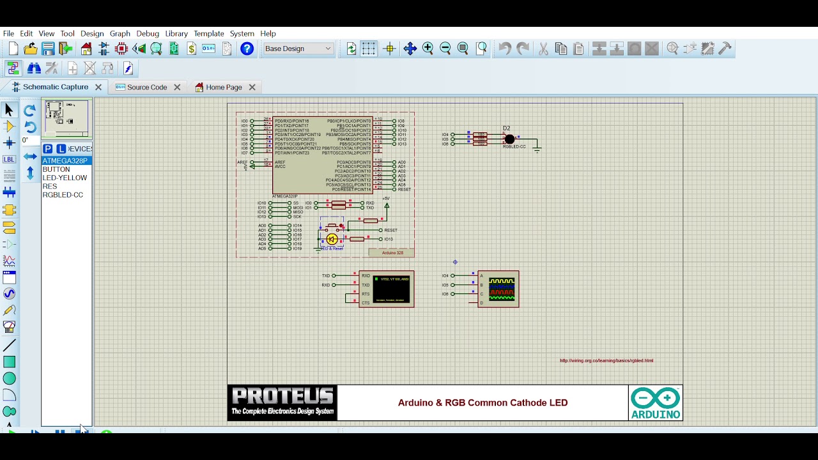Rotate clockwise arrow button
818x460 pixels.
tap(30, 111)
